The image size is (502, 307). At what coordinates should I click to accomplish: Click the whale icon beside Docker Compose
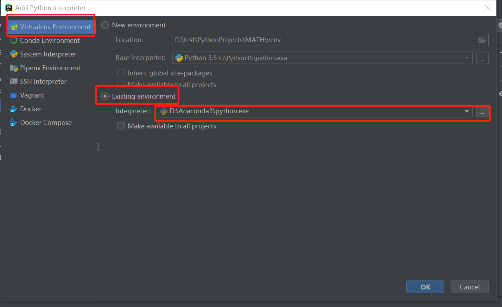click(14, 122)
